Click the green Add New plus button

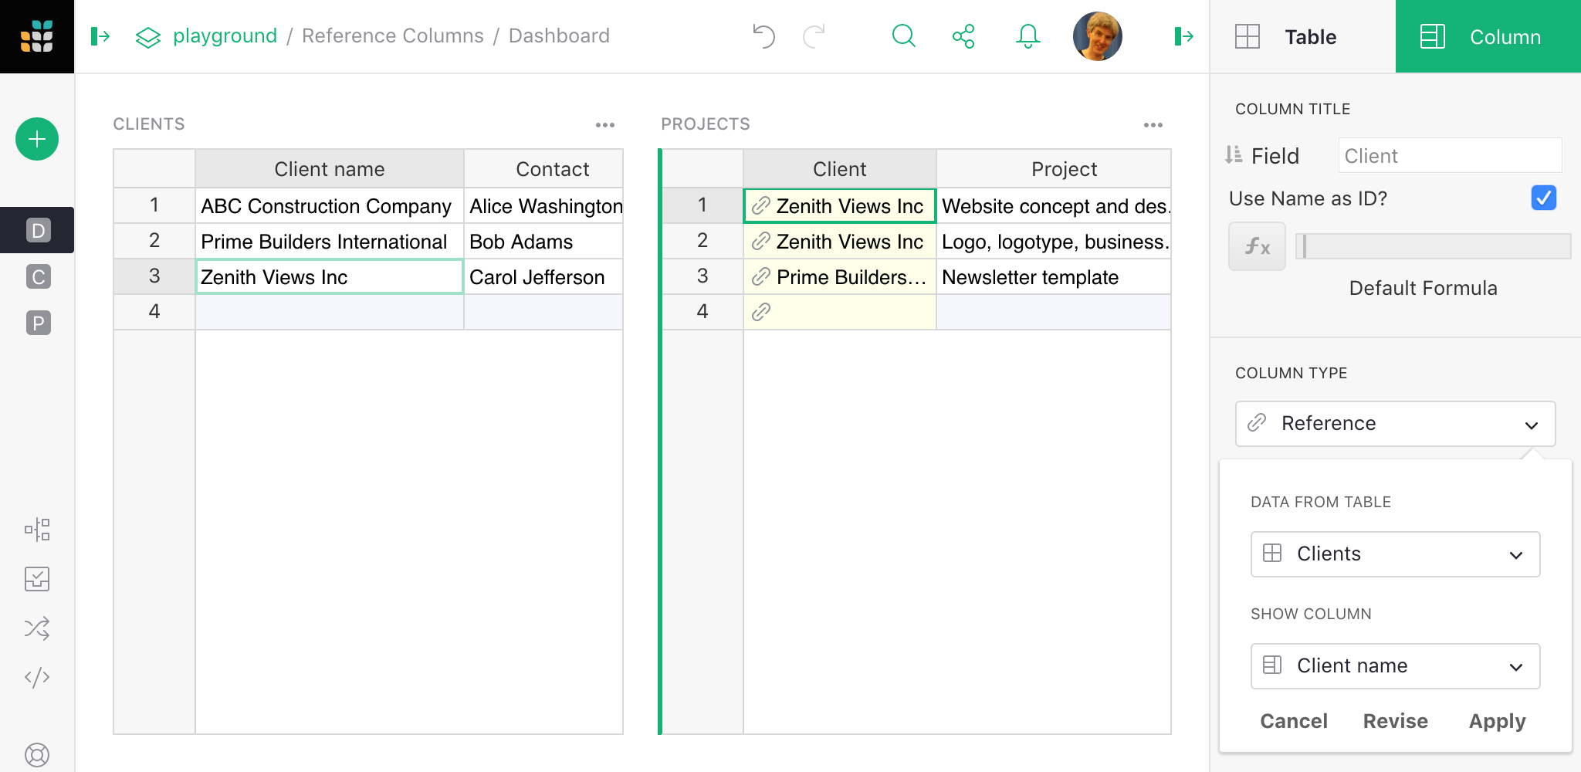pos(37,139)
